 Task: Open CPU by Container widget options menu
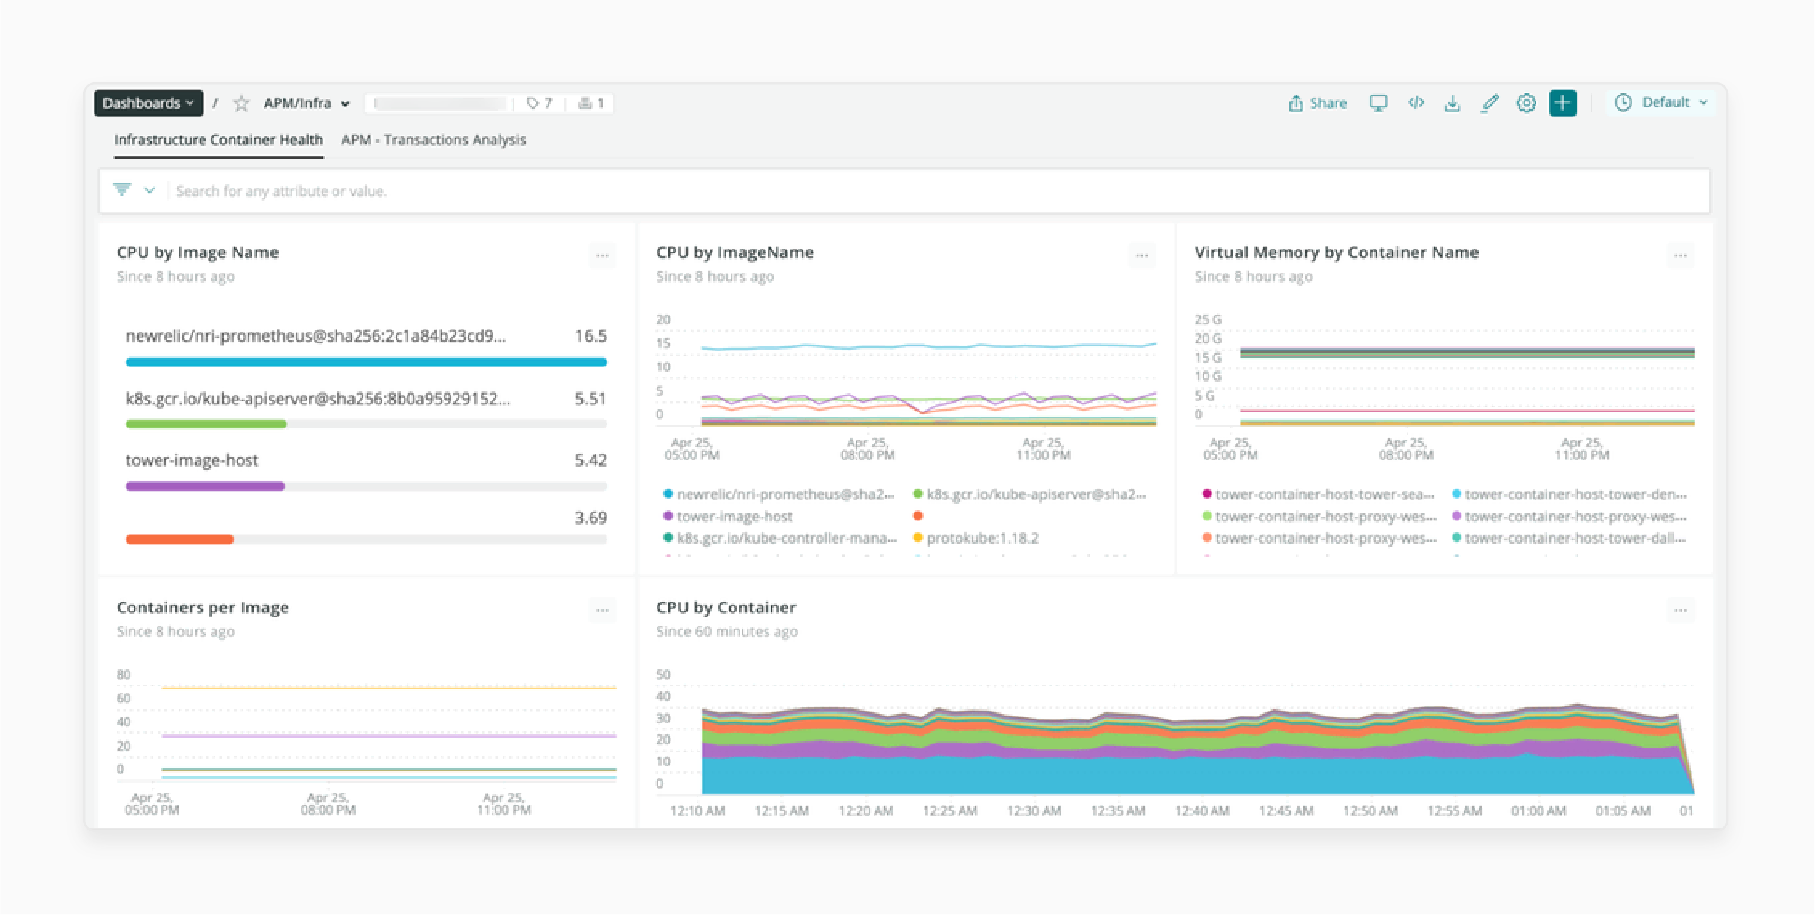click(x=1680, y=610)
